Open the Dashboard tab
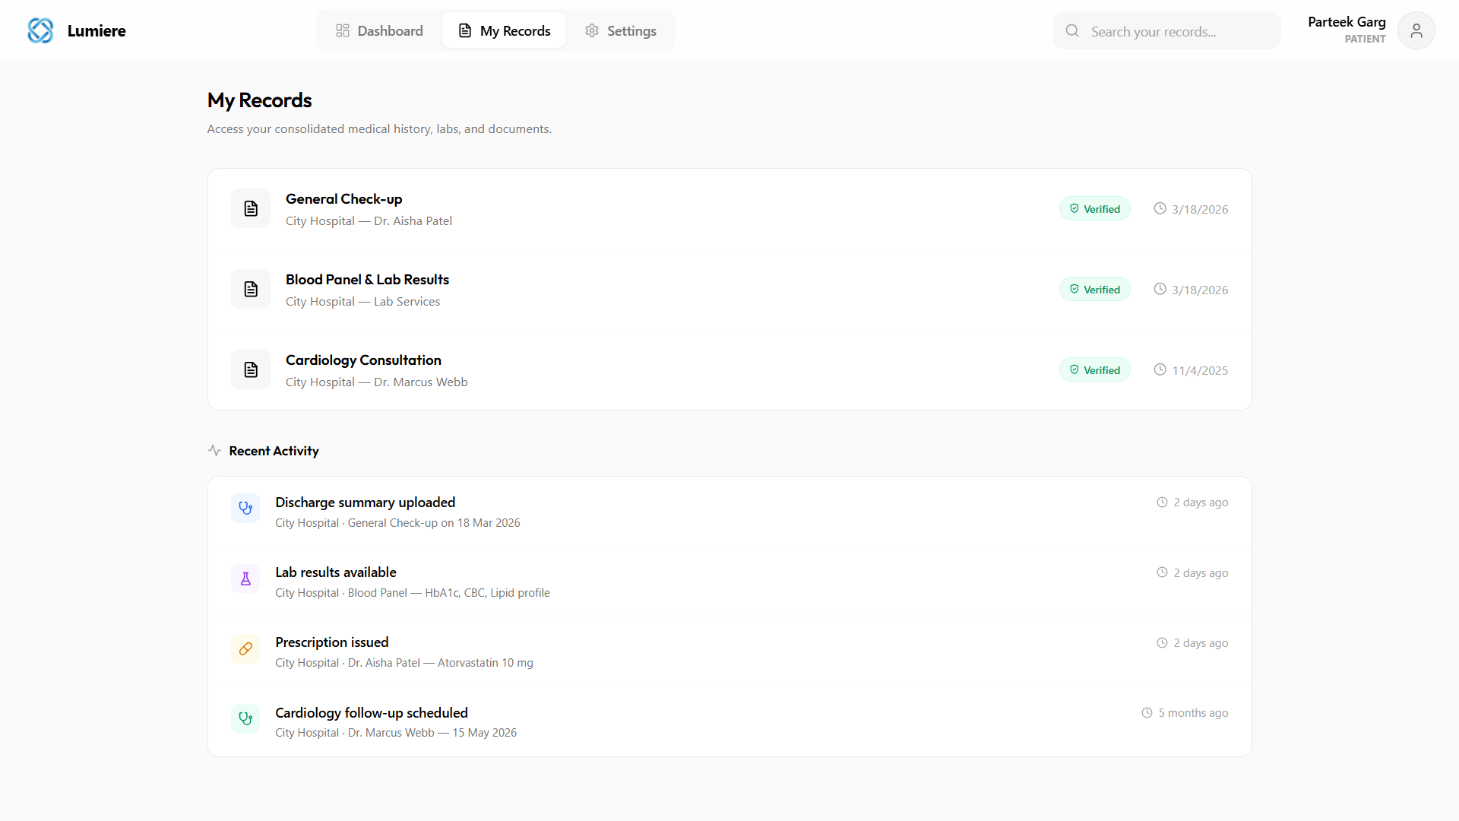This screenshot has width=1459, height=821. (379, 30)
